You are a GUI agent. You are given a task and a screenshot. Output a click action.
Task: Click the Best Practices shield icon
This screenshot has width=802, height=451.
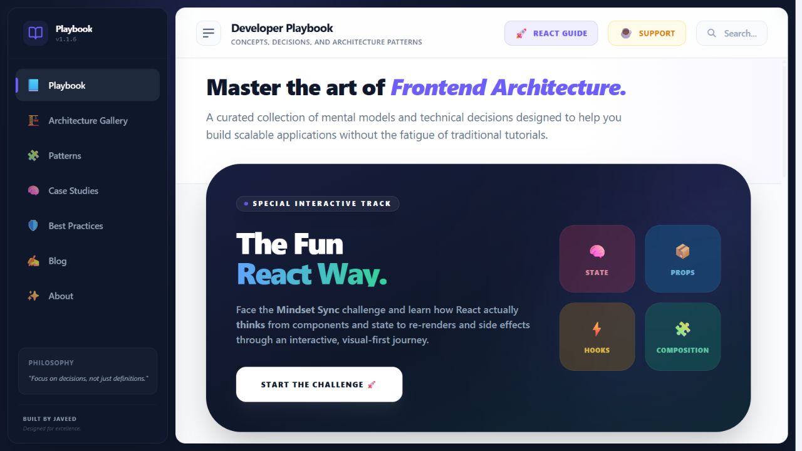click(33, 225)
